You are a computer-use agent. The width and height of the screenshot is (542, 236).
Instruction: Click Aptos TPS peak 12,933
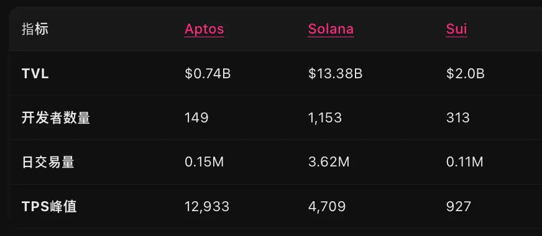(x=207, y=207)
